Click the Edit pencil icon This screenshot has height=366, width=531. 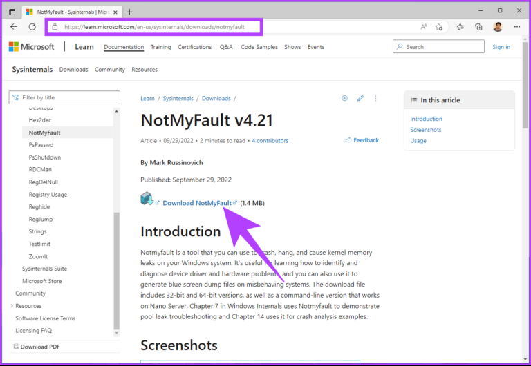[x=360, y=98]
